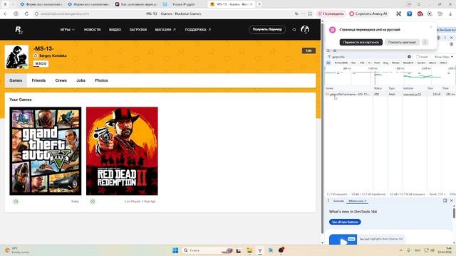Open the ПОДДЕРЖКА external link
456x256 pixels.
tap(198, 30)
